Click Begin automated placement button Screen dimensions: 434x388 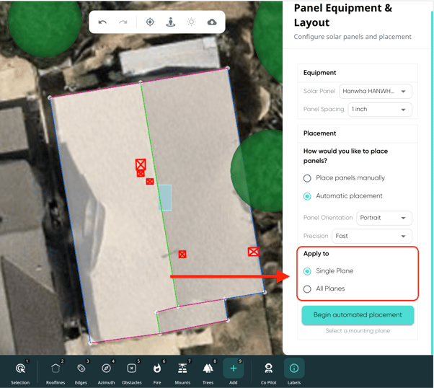coord(358,315)
